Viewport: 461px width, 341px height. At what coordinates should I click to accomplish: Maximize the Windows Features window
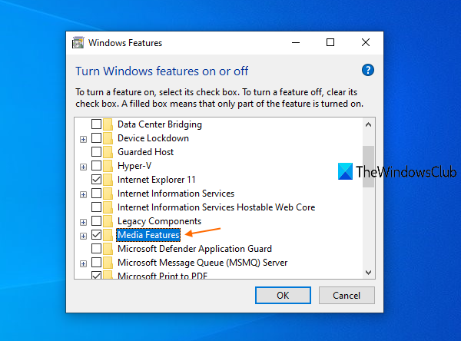[x=330, y=43]
